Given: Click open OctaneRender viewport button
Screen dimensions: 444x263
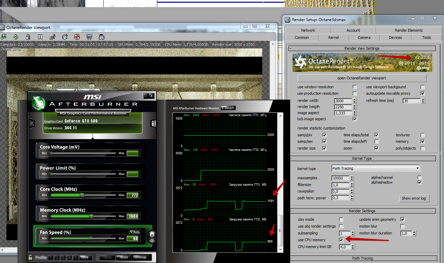Looking at the screenshot, I should coord(361,78).
